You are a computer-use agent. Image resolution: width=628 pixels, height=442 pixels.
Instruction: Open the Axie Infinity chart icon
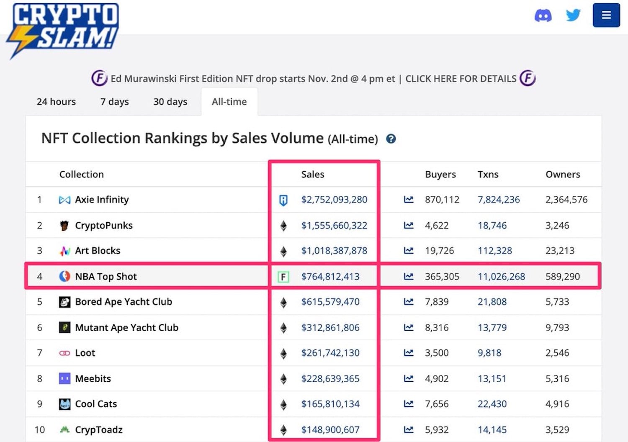tap(409, 200)
